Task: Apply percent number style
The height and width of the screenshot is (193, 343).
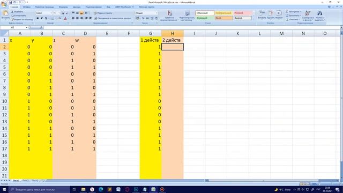Action: point(143,18)
